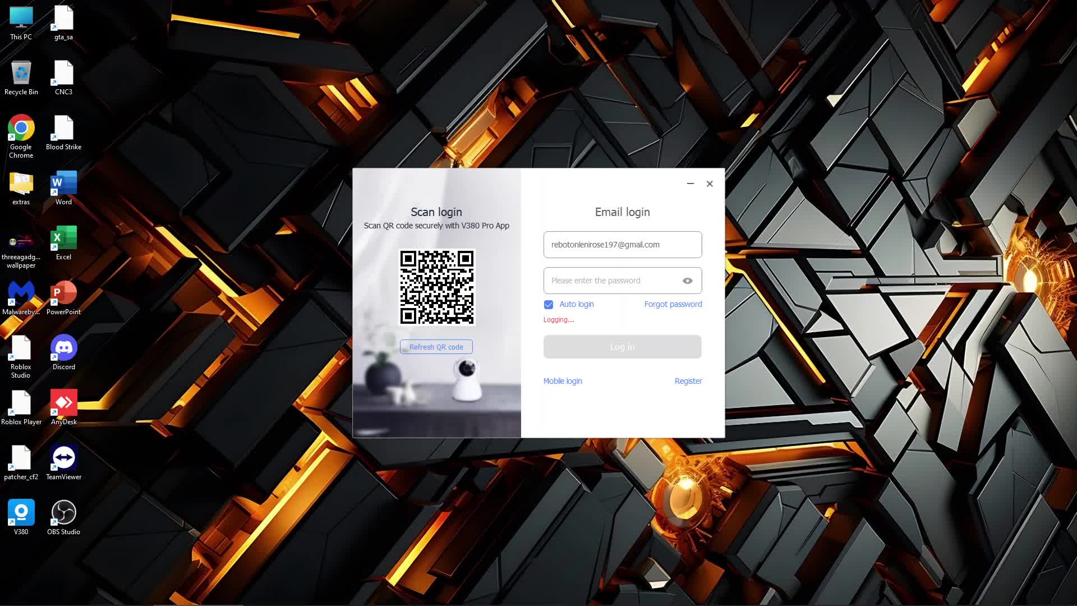Viewport: 1077px width, 606px height.
Task: Switch to Mobile login
Action: click(x=562, y=381)
